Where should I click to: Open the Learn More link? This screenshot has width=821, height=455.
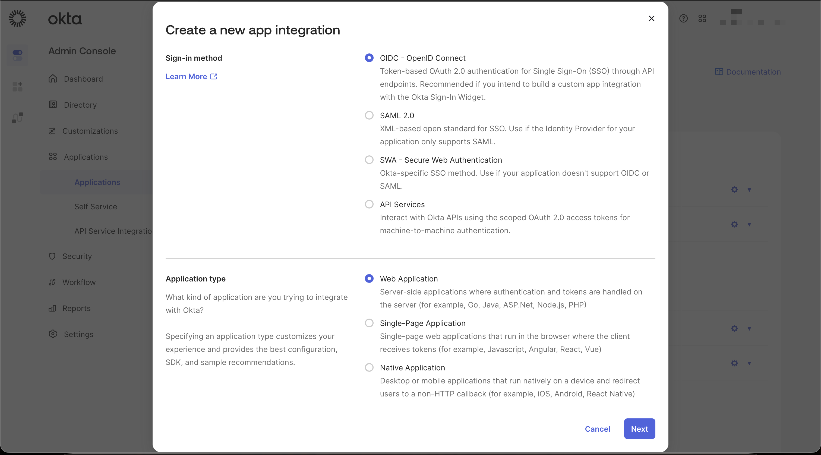click(191, 76)
